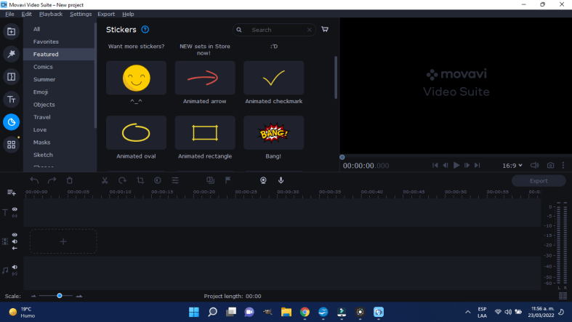Open the Help menu
Viewport: 572px width, 322px height.
[128, 14]
